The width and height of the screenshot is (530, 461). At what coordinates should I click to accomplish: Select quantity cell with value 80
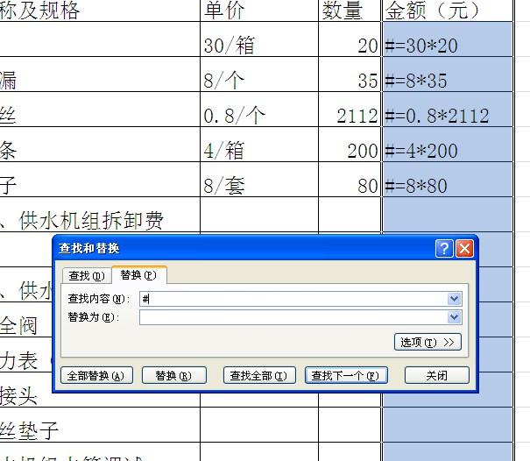350,180
